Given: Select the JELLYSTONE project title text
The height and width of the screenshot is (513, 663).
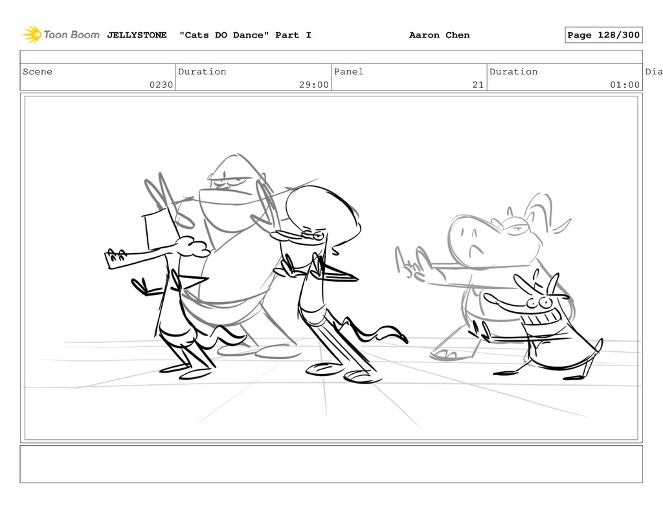Looking at the screenshot, I should (137, 35).
